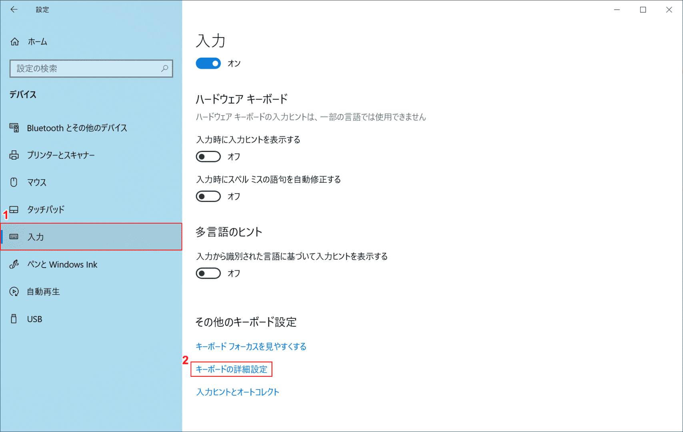This screenshot has width=683, height=432.
Task: Click the mouse icon
Action: 14,182
